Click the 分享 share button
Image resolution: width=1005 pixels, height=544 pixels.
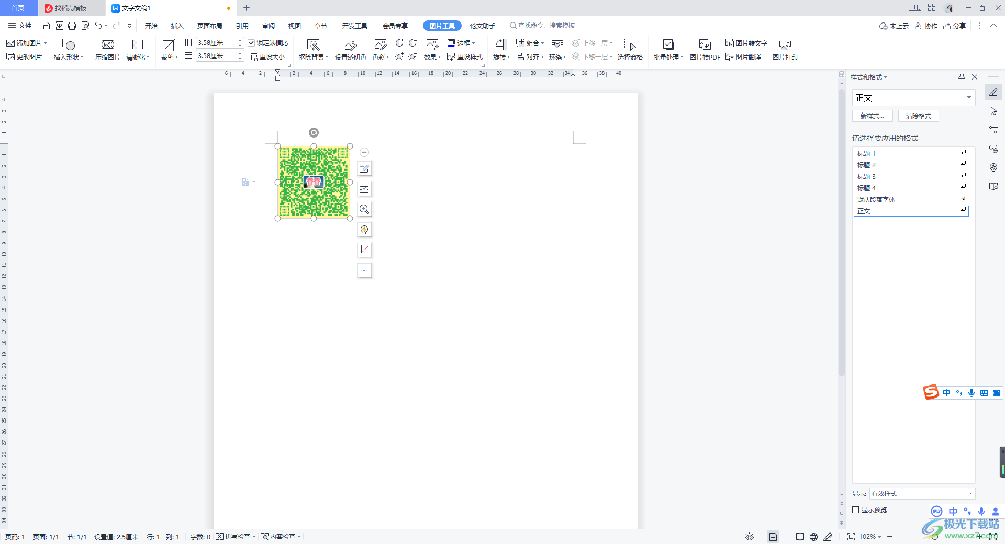point(955,26)
